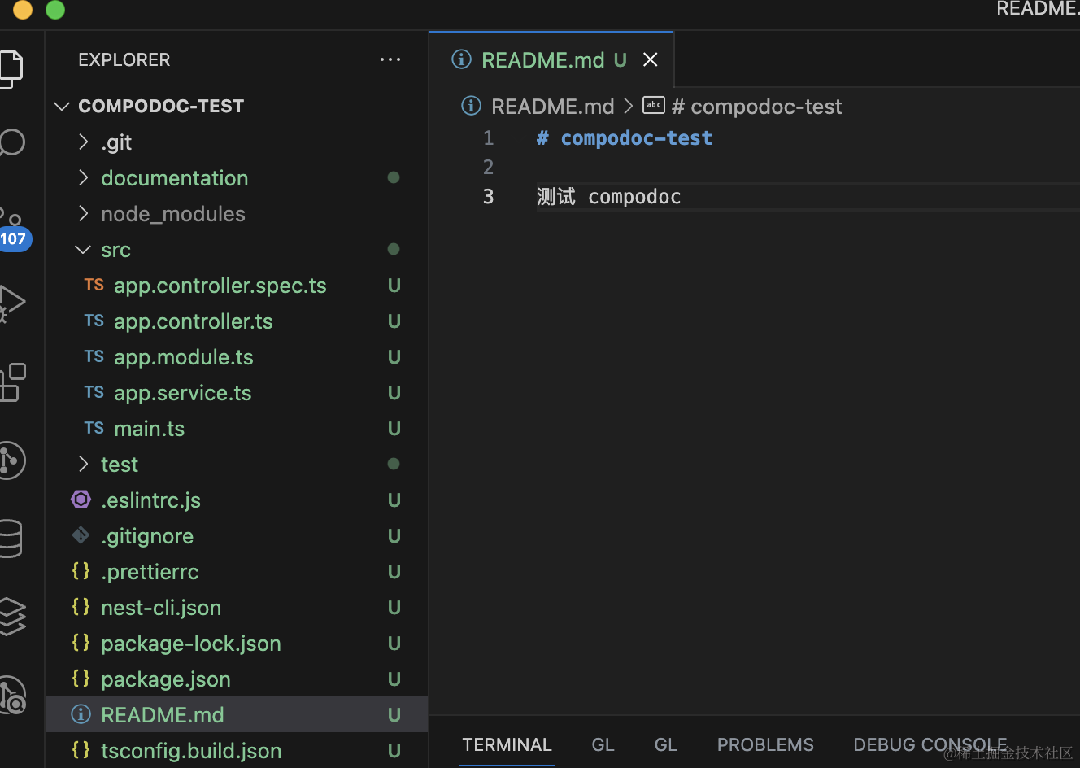Switch to the DEBUG CONSOLE tab
The width and height of the screenshot is (1080, 768).
(x=930, y=744)
